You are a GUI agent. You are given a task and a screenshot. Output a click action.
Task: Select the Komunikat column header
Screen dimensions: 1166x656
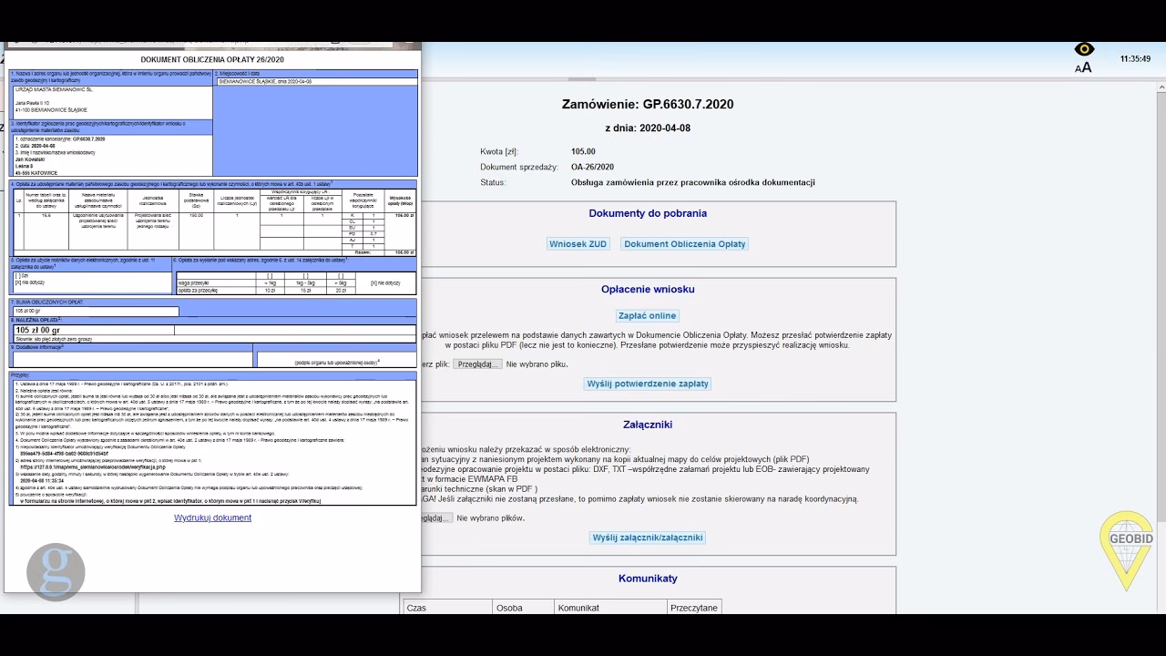(610, 608)
